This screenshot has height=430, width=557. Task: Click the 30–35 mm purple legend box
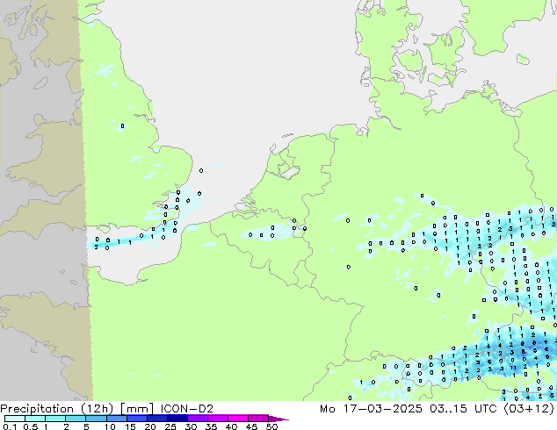click(197, 419)
